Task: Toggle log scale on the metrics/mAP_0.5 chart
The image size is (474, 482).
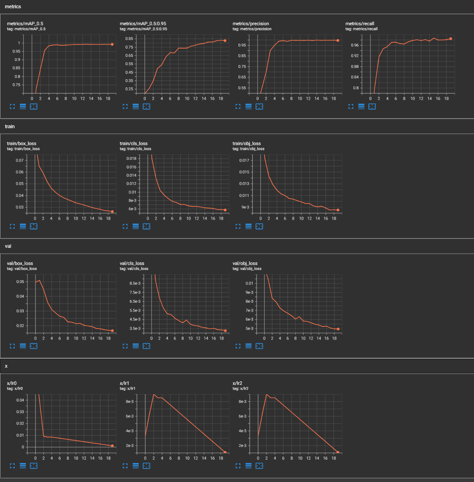Action: point(23,106)
